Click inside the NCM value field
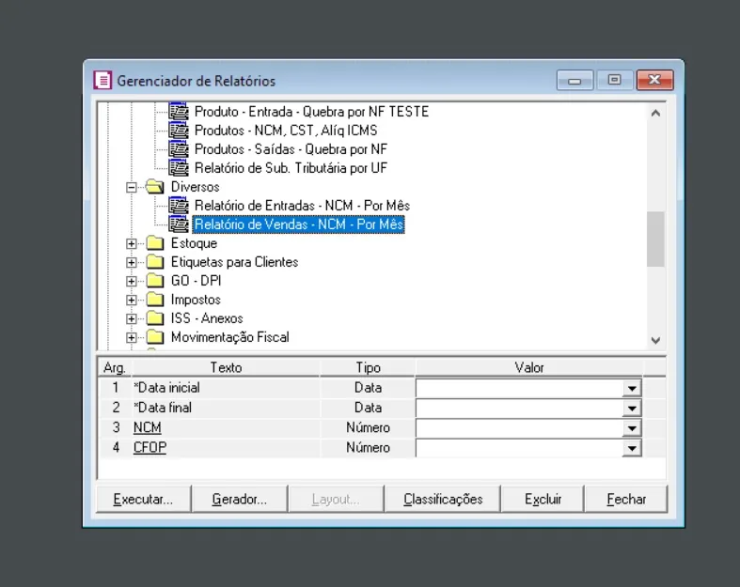The height and width of the screenshot is (587, 740). [519, 428]
